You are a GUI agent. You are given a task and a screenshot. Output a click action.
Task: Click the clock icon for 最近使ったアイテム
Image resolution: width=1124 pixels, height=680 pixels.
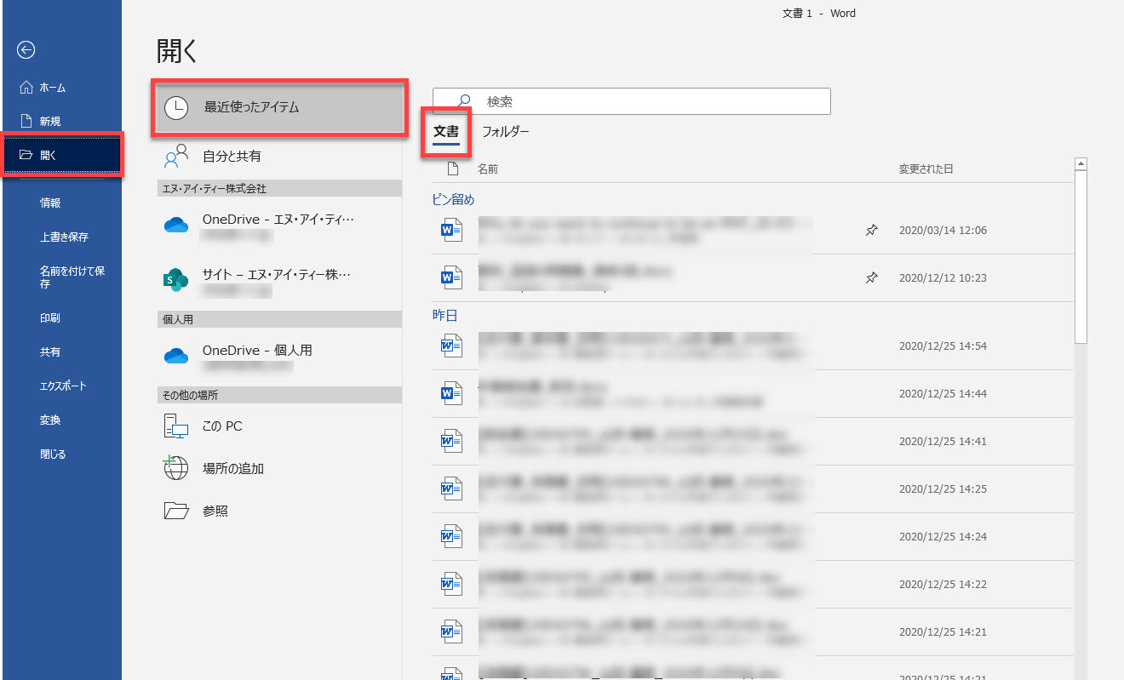coord(176,107)
